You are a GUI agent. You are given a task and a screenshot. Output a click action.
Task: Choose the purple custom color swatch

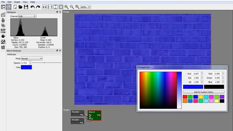coord(222,97)
